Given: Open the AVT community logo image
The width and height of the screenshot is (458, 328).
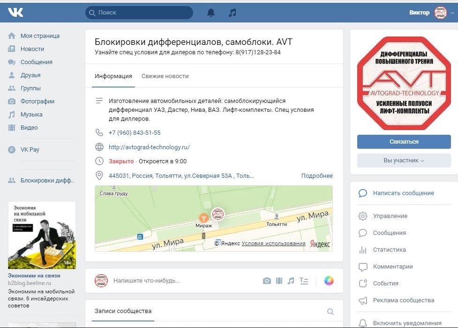Looking at the screenshot, I should coord(404,83).
